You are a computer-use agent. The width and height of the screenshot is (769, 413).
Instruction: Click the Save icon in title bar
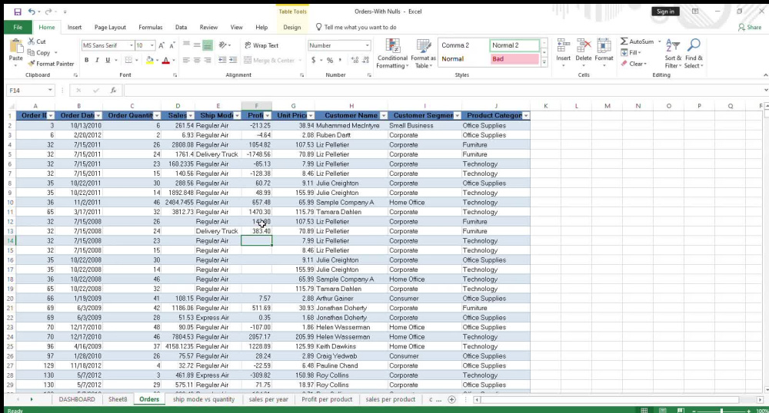tap(18, 12)
